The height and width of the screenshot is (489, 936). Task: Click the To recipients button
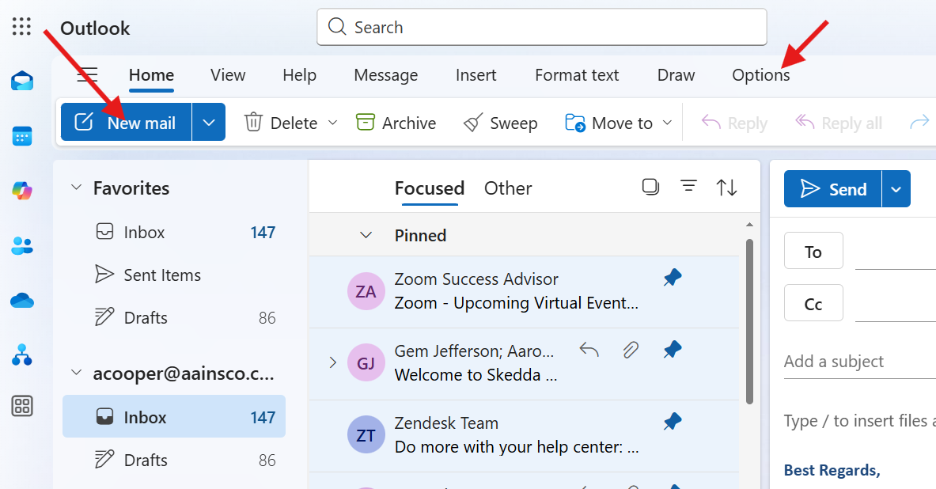pos(813,252)
